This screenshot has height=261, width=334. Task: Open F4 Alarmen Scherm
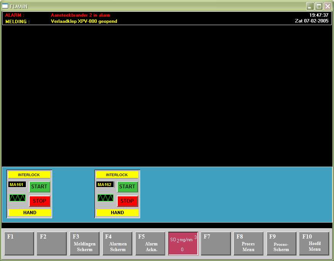pos(117,244)
